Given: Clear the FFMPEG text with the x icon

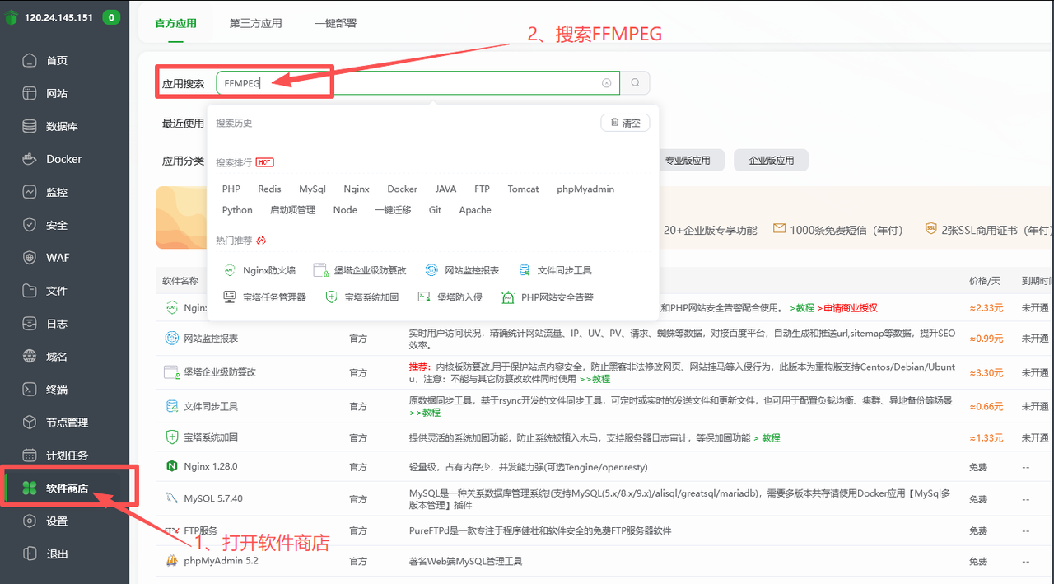Looking at the screenshot, I should pyautogui.click(x=607, y=82).
